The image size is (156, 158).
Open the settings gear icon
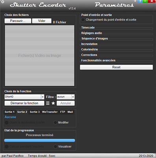tap(3, 2)
